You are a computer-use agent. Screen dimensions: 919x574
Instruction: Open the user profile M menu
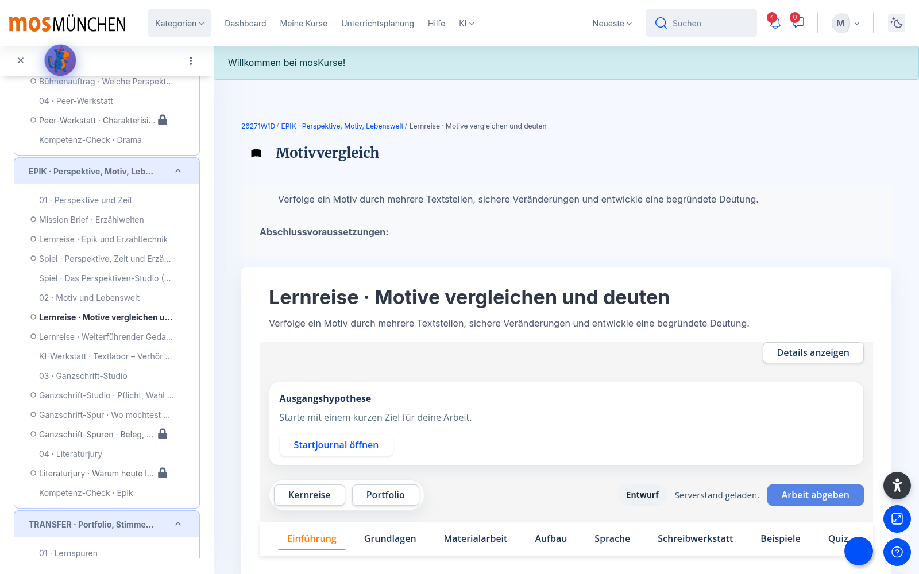pyautogui.click(x=845, y=23)
